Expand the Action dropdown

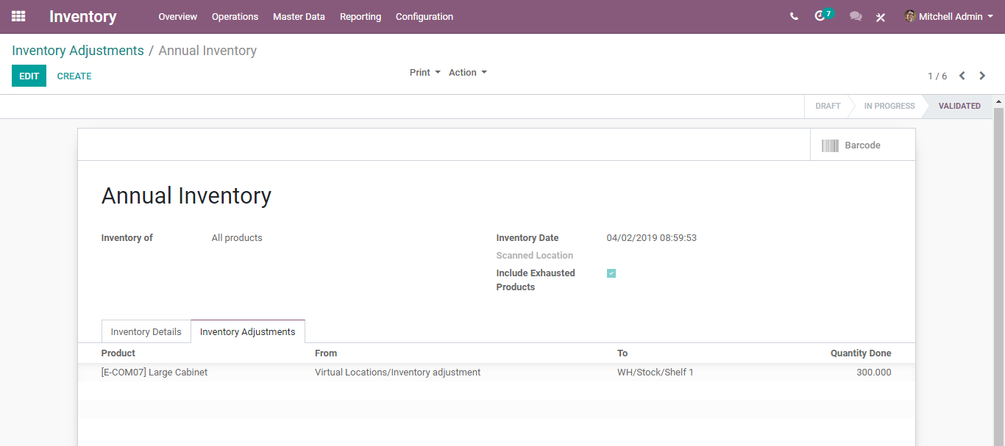468,72
